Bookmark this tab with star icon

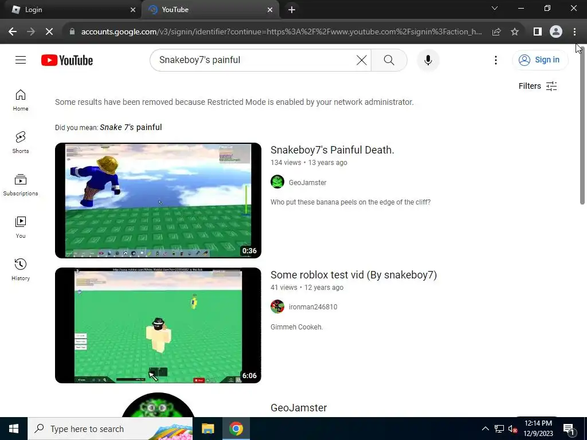coord(515,32)
